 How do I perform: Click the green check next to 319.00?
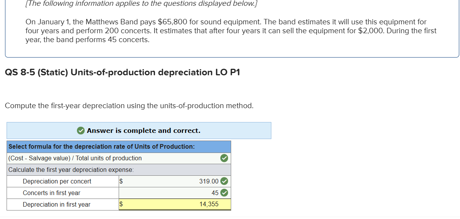(224, 181)
